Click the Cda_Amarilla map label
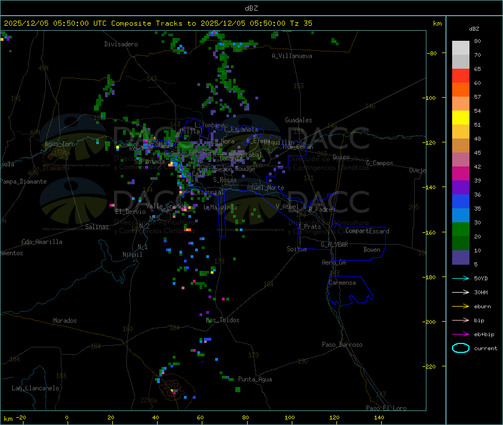This screenshot has width=503, height=425. click(42, 242)
